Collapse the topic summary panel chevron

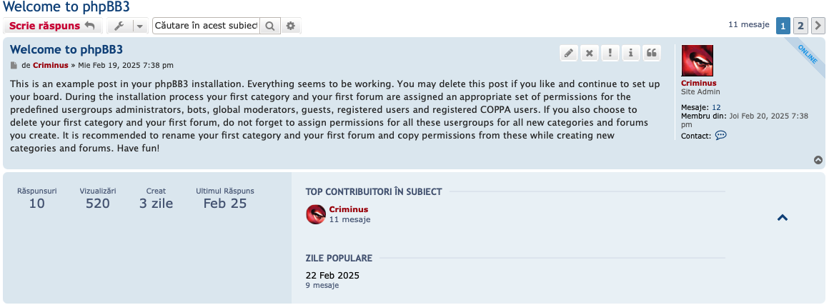[x=783, y=217]
